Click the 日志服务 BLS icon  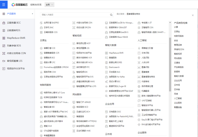coord(106,72)
